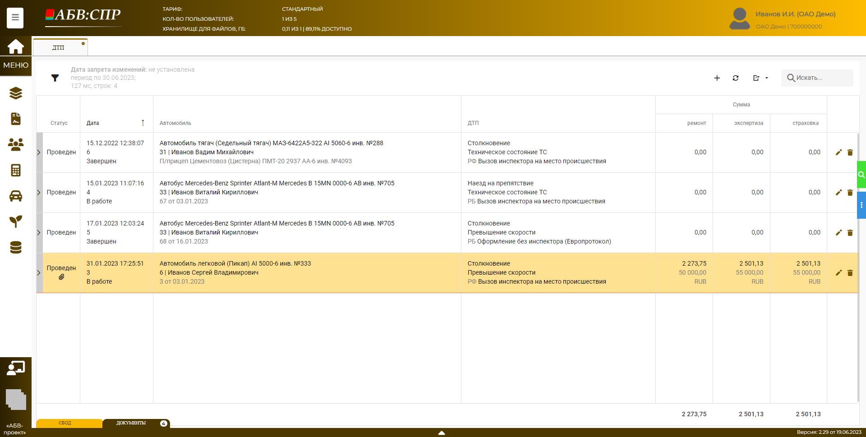Switch to the ДОКУМЕНТЫ tab
866x437 pixels.
coord(131,423)
